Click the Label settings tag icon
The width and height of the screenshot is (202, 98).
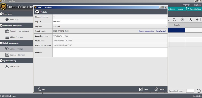point(7,49)
